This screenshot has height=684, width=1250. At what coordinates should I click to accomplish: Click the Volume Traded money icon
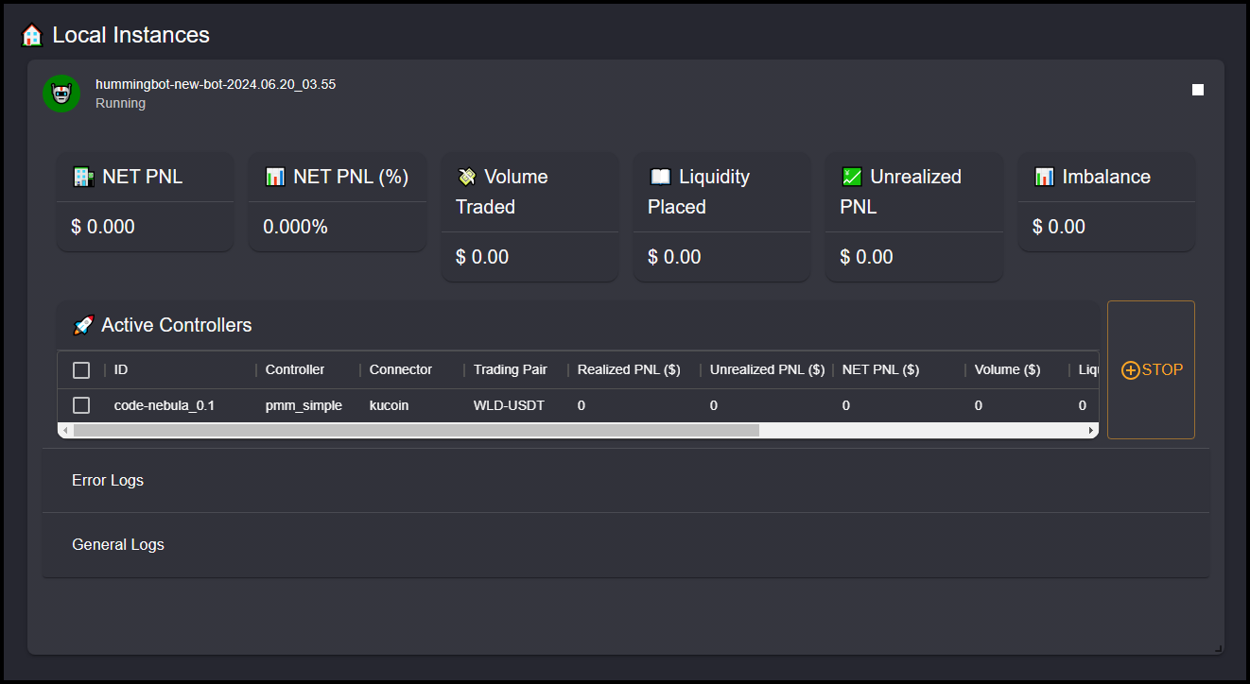466,177
